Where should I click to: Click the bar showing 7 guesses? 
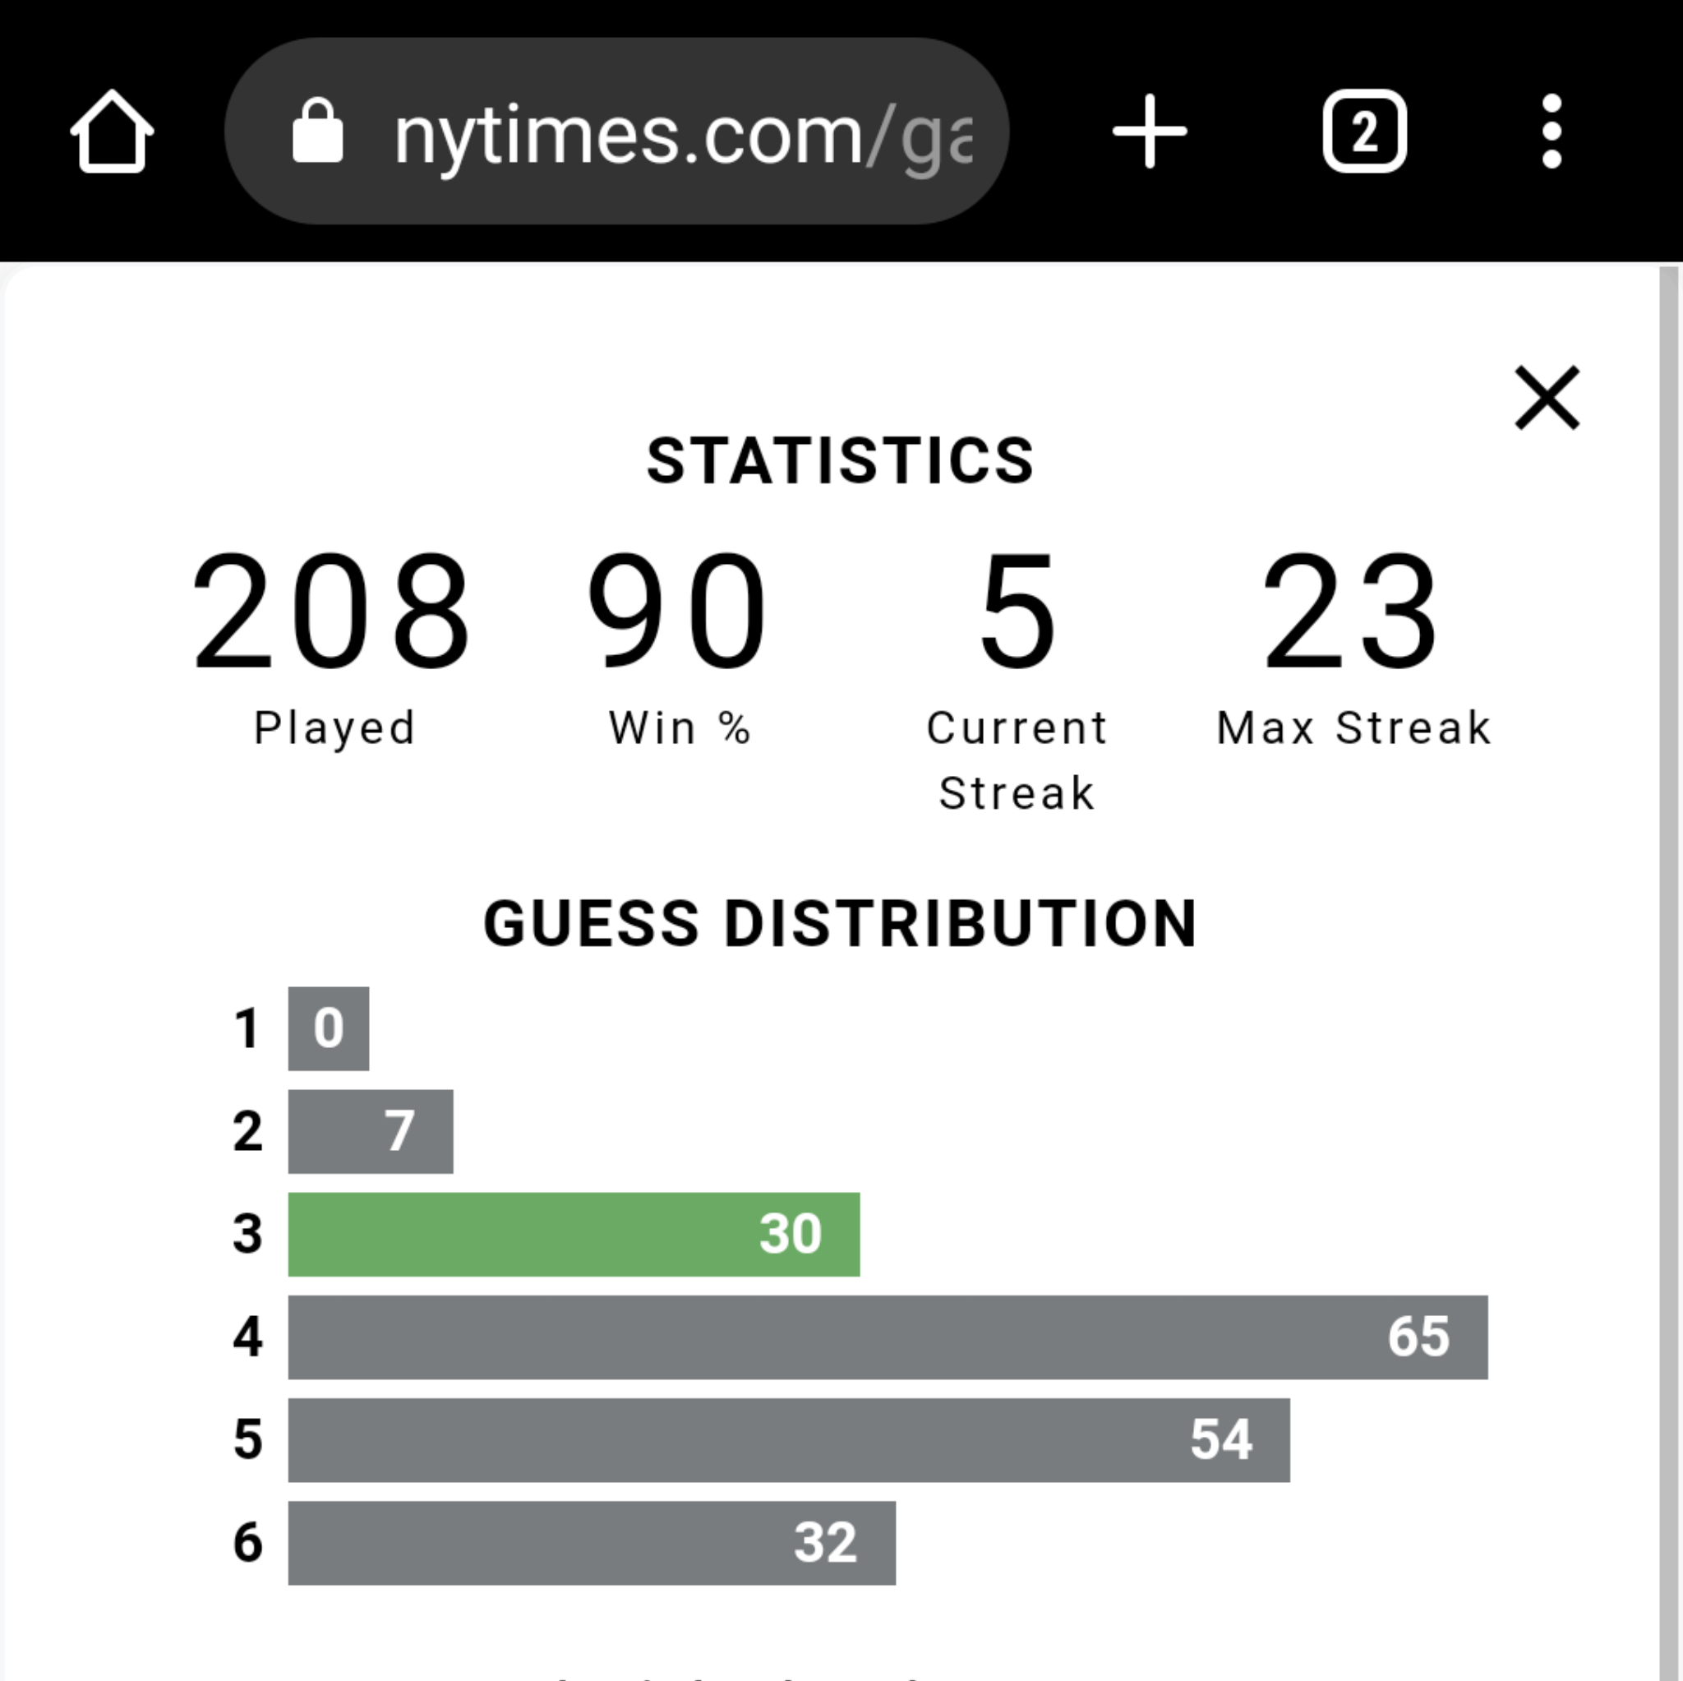click(371, 1131)
